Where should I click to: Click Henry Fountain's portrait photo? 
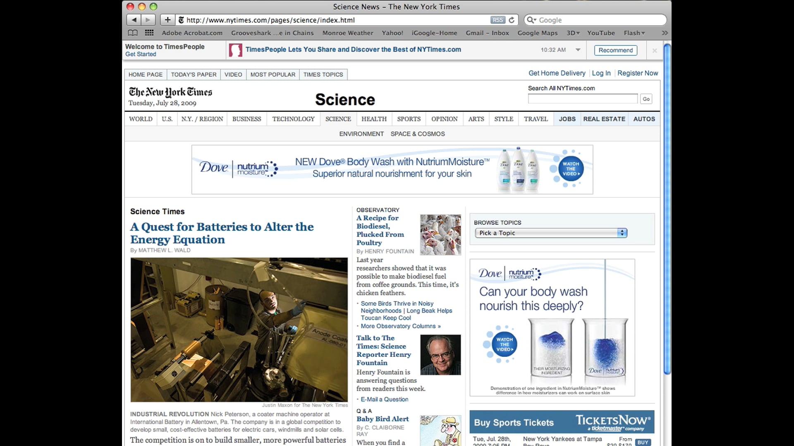tap(440, 355)
